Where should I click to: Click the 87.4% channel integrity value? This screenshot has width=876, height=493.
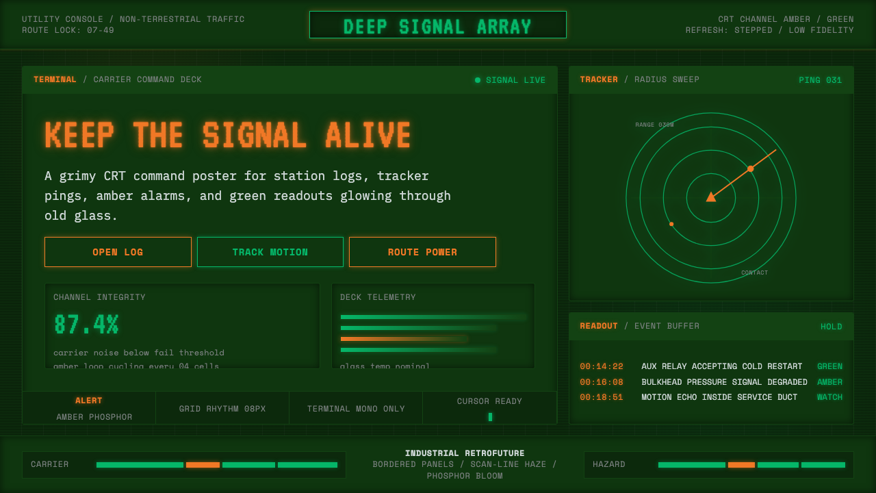(86, 325)
